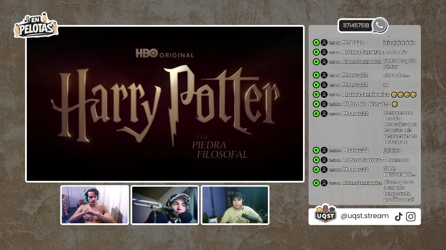The image size is (446, 250).
Task: Click the Kick badge on the 'jajajaja' message
Action: pyautogui.click(x=316, y=150)
